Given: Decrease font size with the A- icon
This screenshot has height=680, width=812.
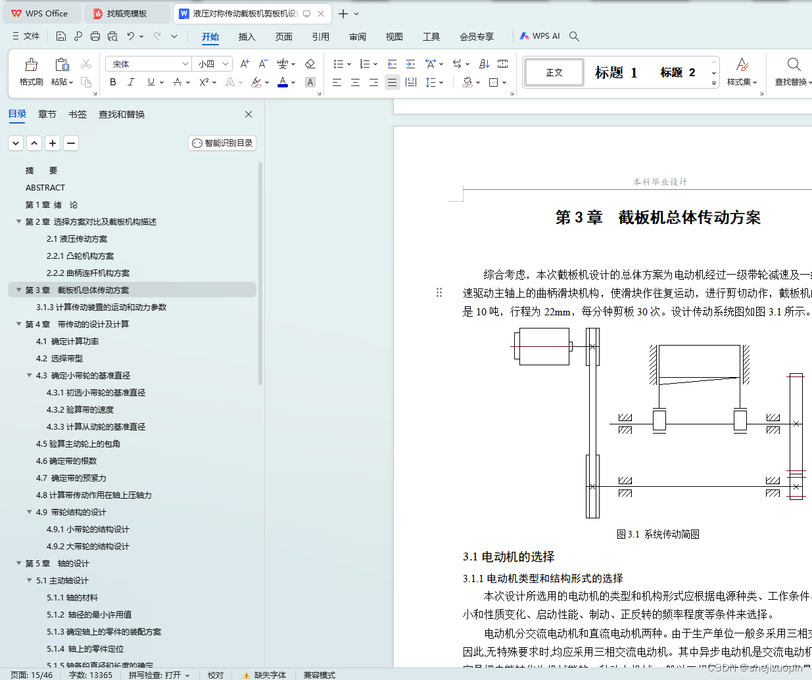Looking at the screenshot, I should tap(263, 64).
